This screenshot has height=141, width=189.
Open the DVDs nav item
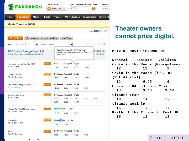(47, 17)
